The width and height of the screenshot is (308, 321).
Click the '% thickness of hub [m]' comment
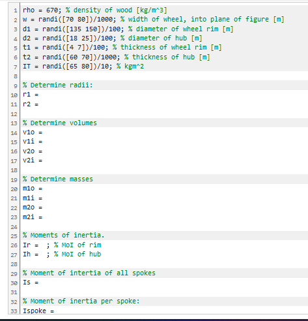167,57
